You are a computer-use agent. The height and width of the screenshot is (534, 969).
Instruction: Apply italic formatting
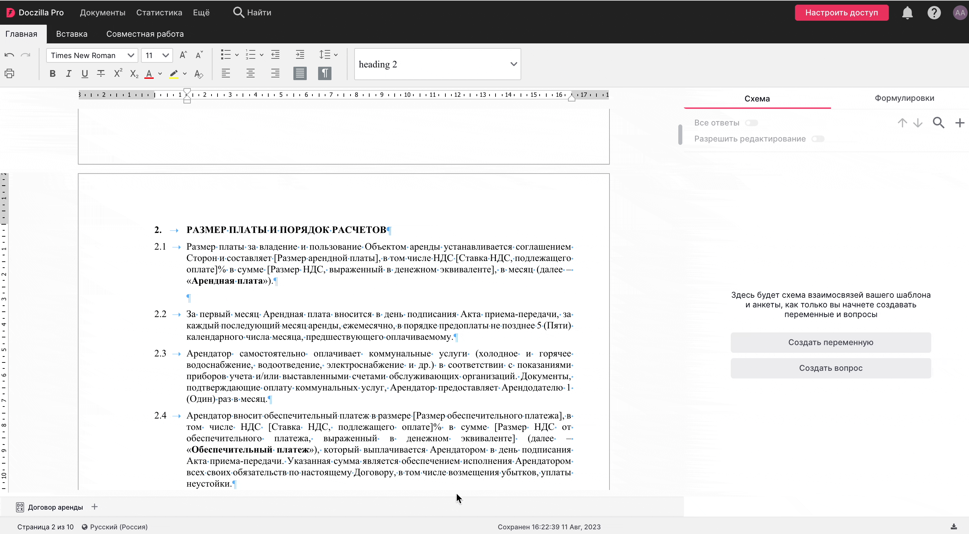(x=68, y=74)
